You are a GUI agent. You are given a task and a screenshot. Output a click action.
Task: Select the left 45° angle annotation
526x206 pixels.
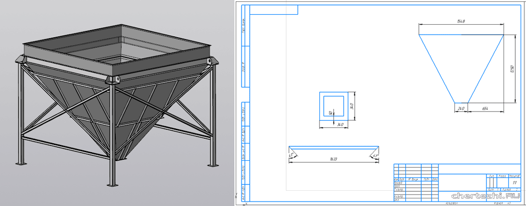(x=291, y=155)
